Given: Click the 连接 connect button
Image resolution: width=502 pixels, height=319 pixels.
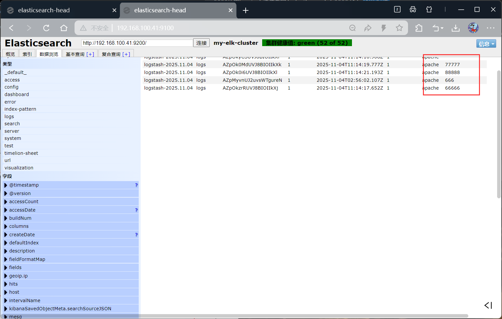Looking at the screenshot, I should click(201, 43).
